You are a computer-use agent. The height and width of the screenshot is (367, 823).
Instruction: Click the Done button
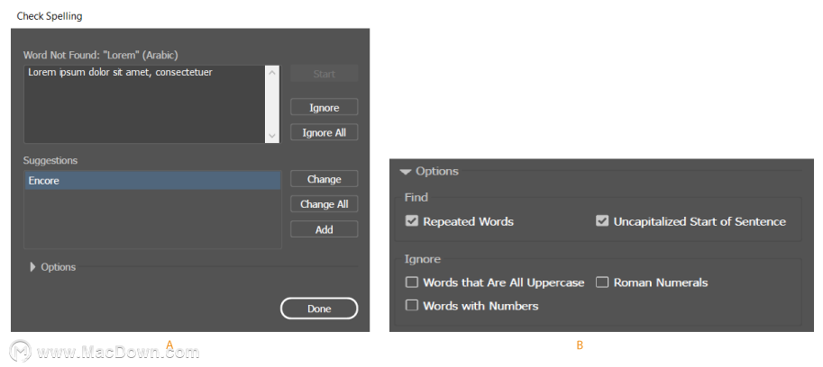pos(319,309)
